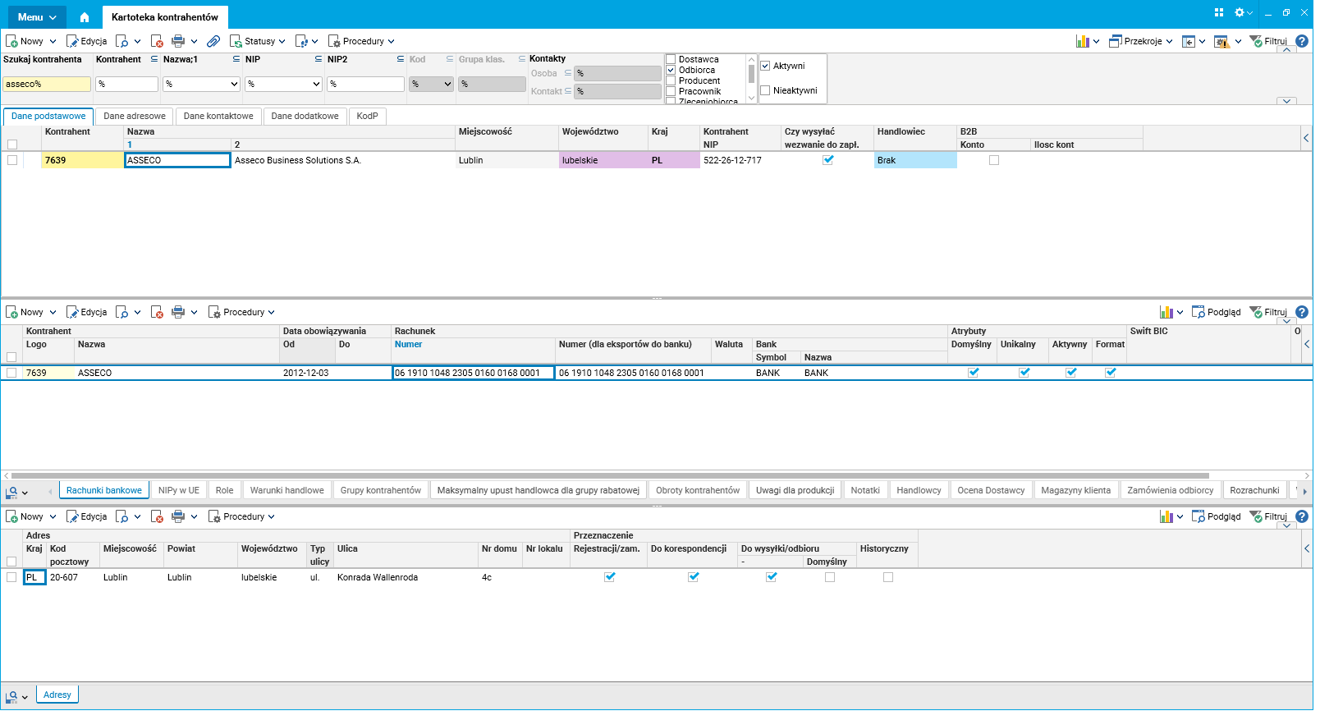1320x720 pixels.
Task: Open the Warunki handlowe tab
Action: 286,490
